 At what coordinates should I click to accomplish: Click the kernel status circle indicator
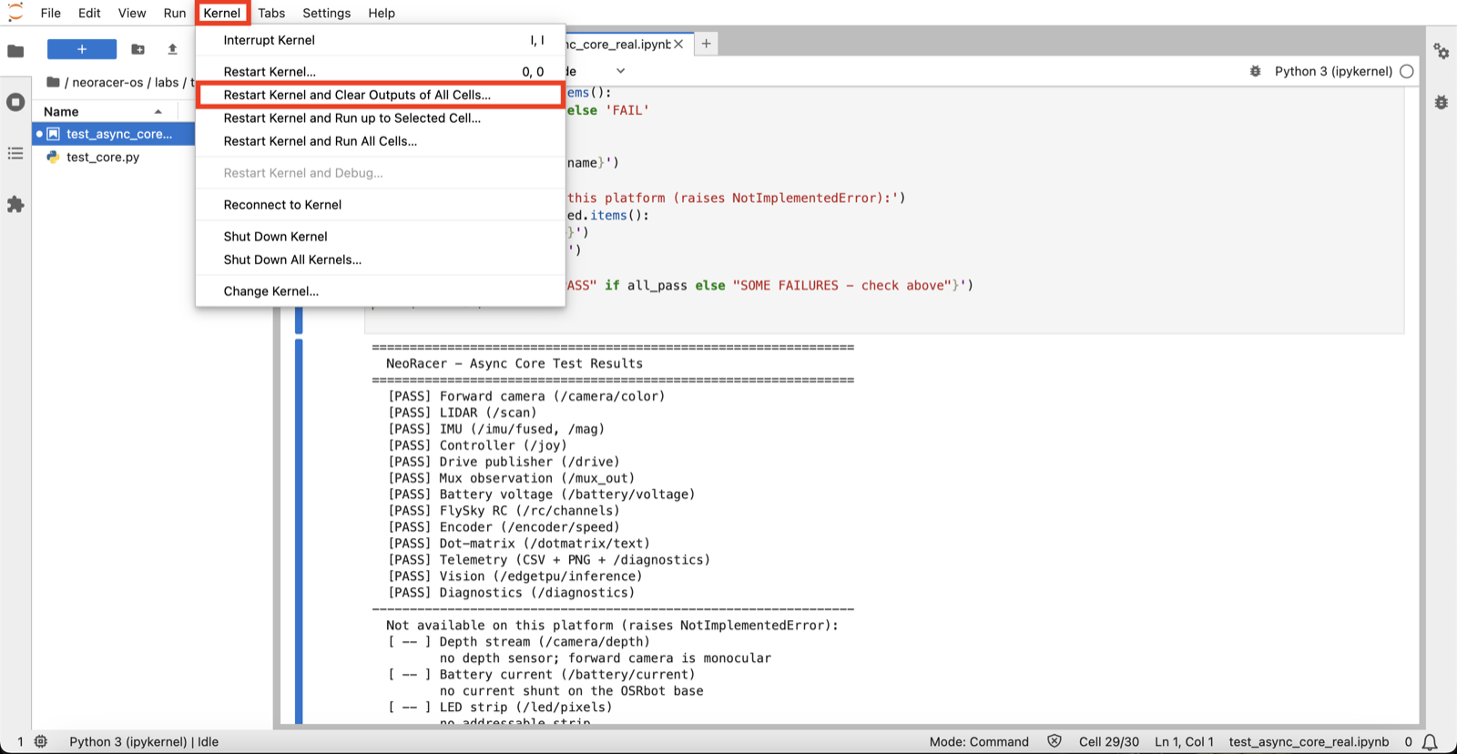pos(1407,71)
